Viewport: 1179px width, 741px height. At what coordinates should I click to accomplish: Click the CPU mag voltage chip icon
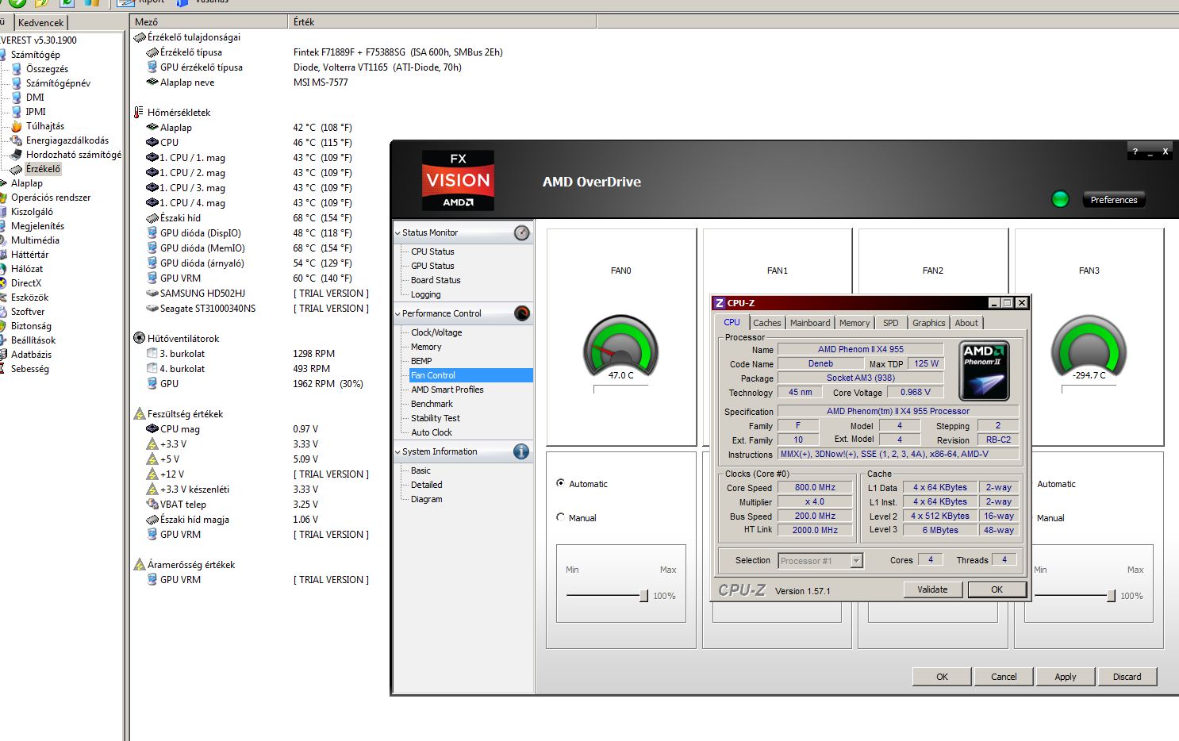click(152, 429)
